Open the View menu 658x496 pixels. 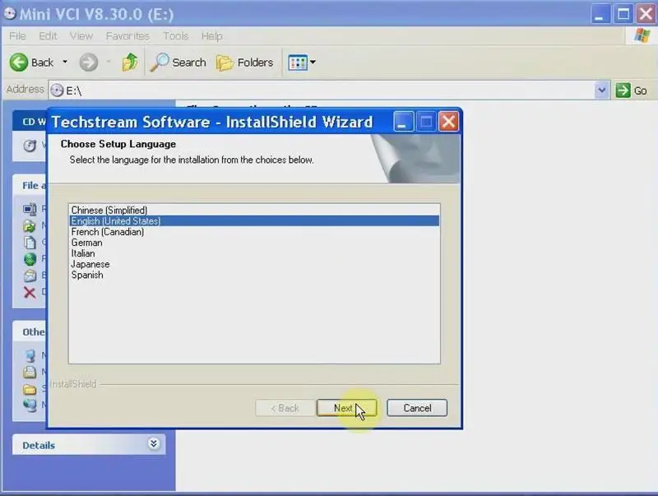click(x=81, y=36)
